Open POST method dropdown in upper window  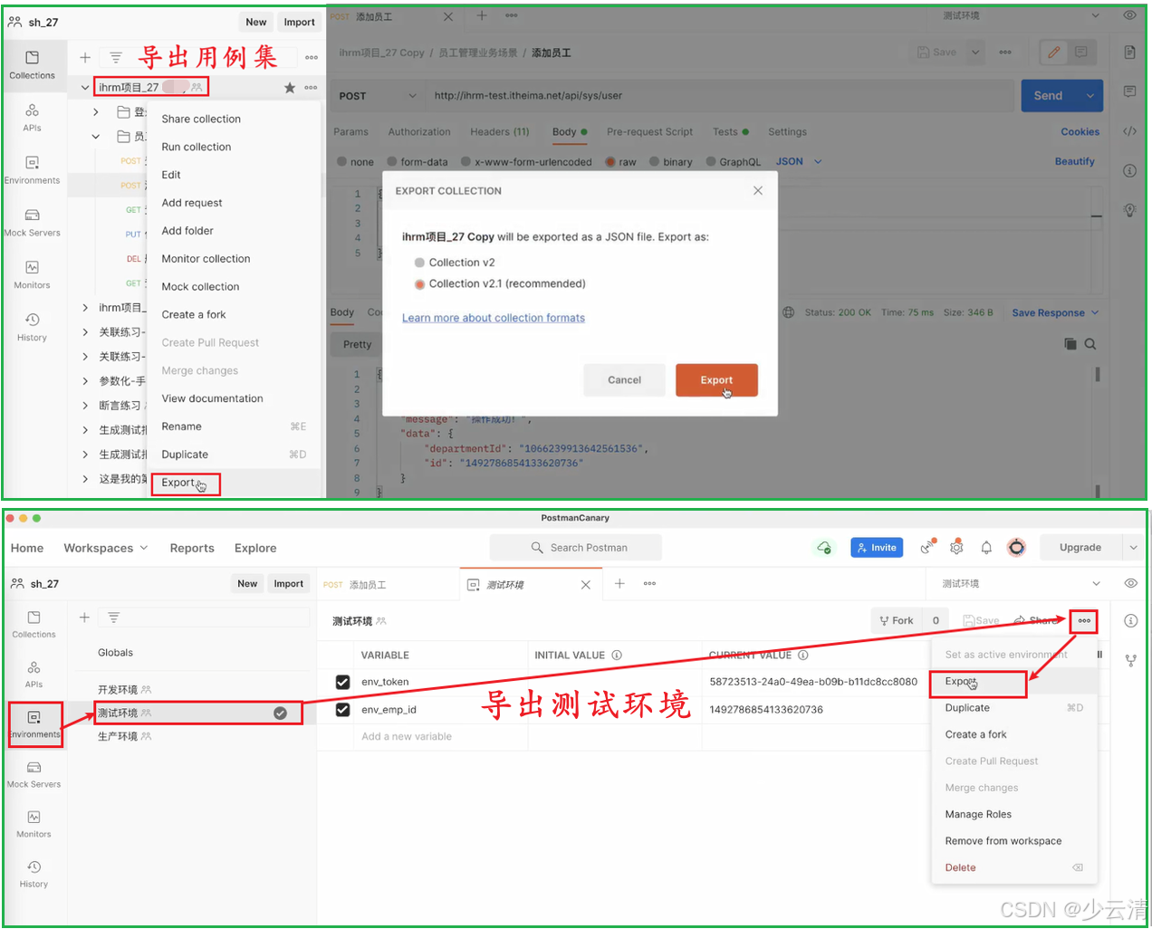[x=379, y=95]
